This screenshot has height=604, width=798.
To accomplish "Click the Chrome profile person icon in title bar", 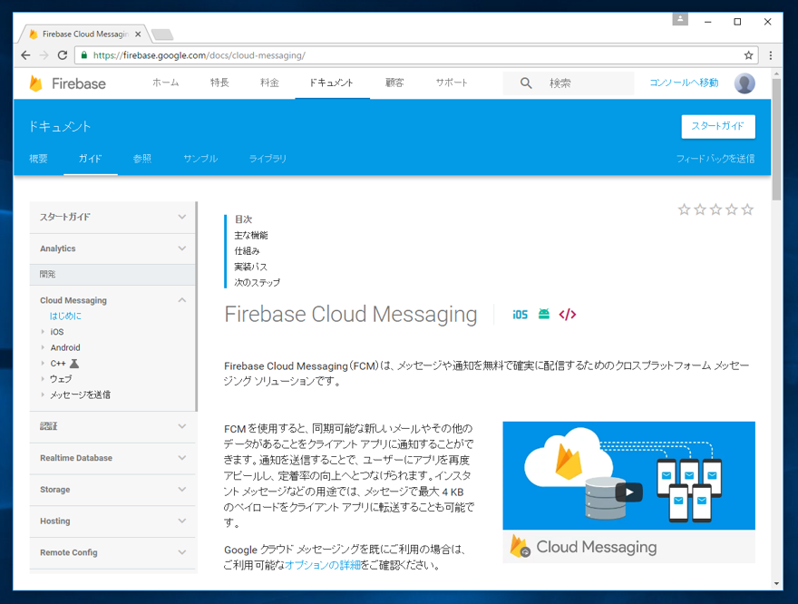I will pos(680,19).
